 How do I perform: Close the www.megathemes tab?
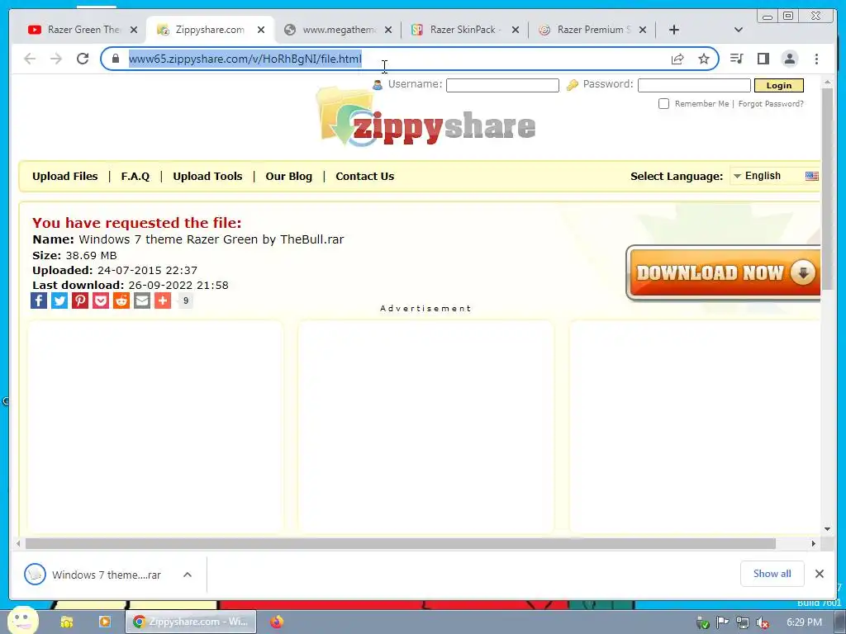coord(388,31)
